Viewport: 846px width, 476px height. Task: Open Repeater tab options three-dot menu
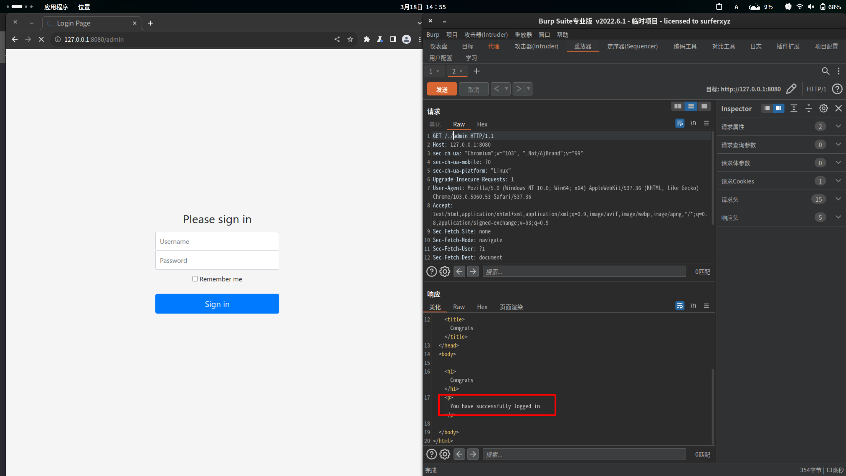click(x=838, y=71)
